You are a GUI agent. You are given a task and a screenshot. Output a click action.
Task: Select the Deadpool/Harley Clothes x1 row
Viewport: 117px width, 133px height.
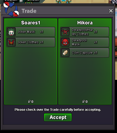85,32
